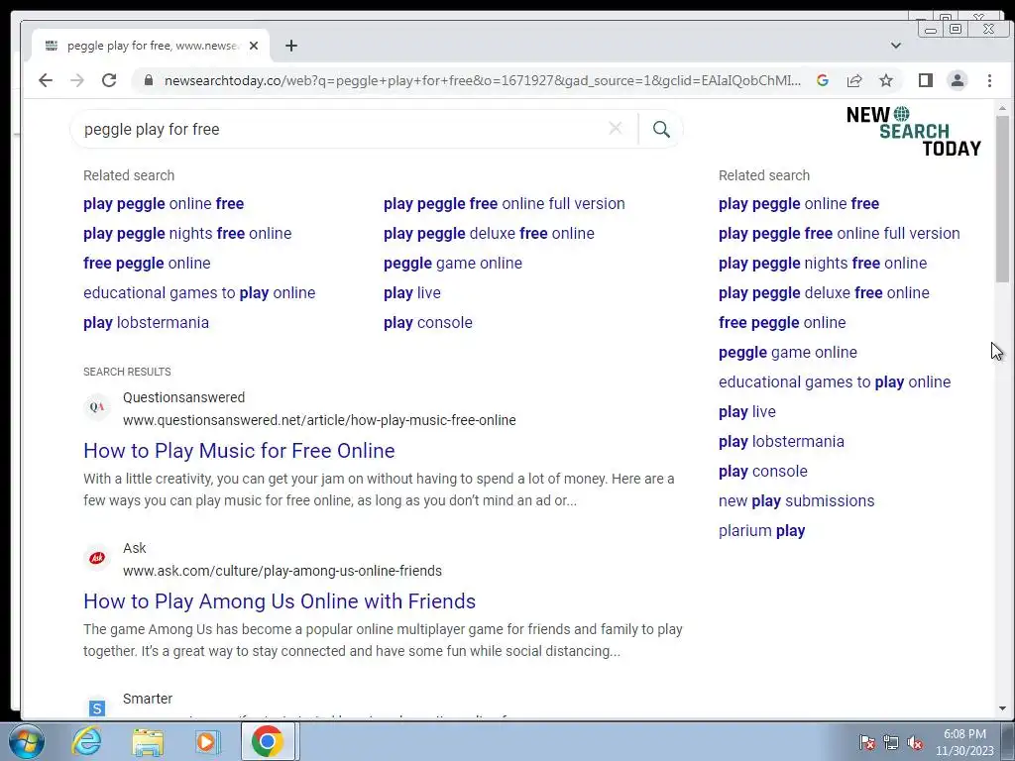Open 'How to Play Music for Free Online'

click(240, 451)
